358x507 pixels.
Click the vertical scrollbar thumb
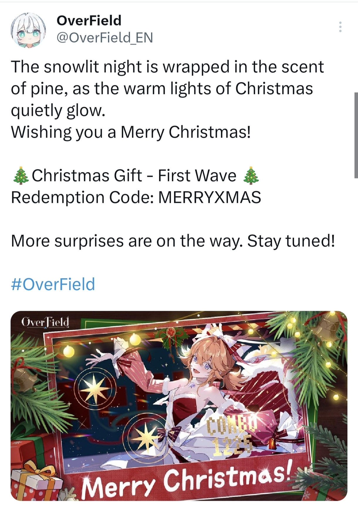tap(356, 135)
